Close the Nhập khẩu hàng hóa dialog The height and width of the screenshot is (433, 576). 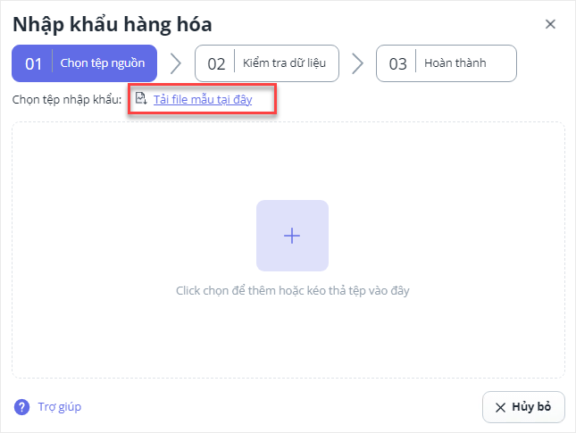tap(550, 24)
